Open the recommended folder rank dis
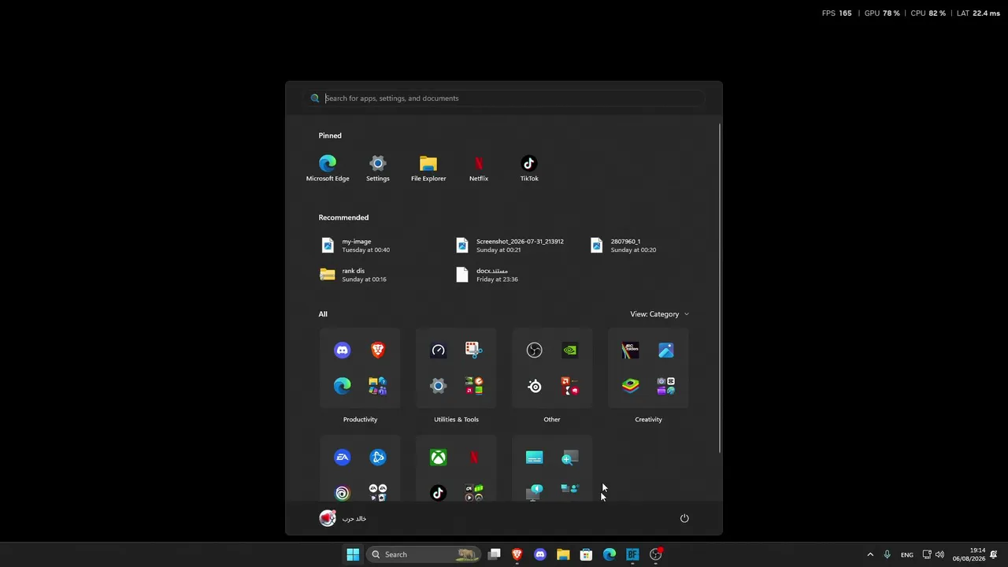The height and width of the screenshot is (567, 1008). coord(354,275)
